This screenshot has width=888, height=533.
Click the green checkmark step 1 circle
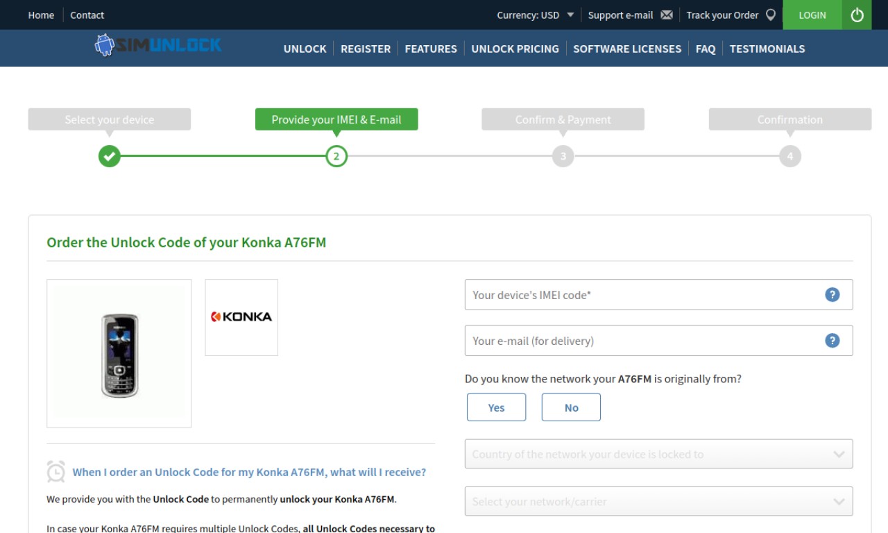pyautogui.click(x=110, y=156)
